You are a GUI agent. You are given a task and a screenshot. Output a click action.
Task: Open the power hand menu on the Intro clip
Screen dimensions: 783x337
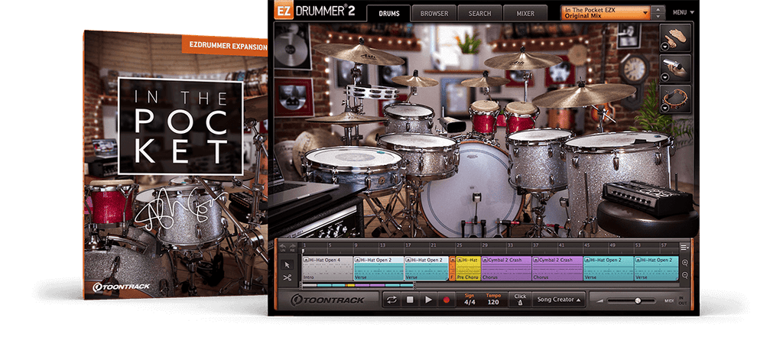click(x=306, y=260)
